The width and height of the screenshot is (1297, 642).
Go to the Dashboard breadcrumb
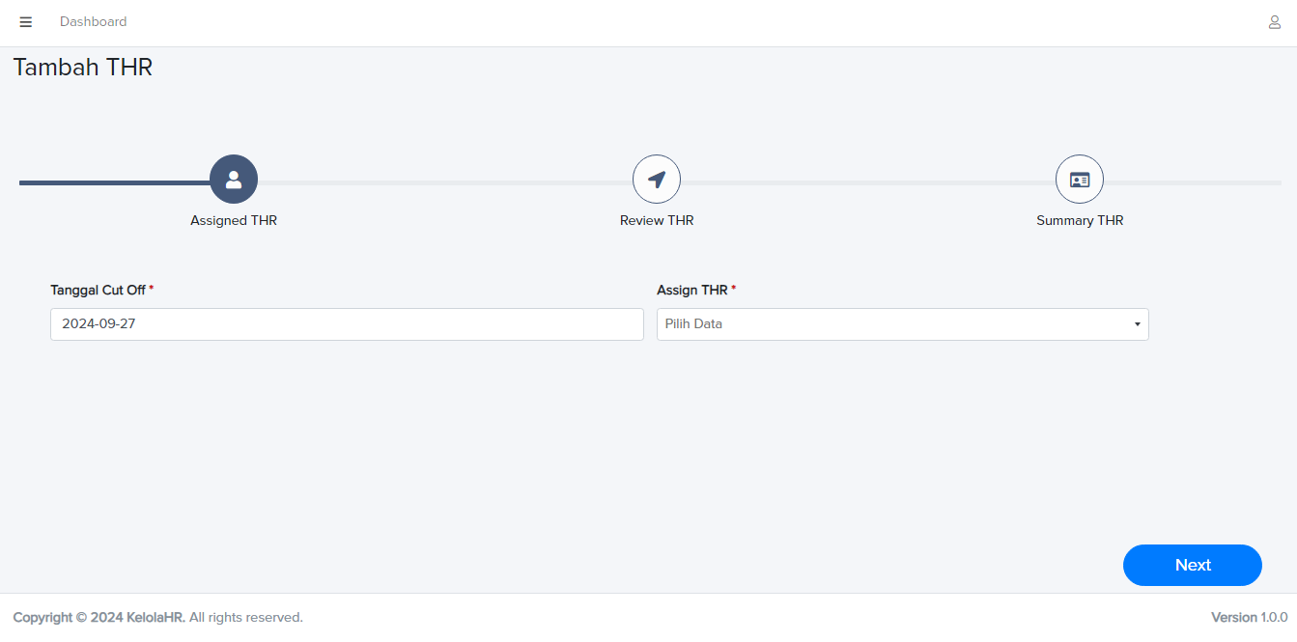click(93, 21)
